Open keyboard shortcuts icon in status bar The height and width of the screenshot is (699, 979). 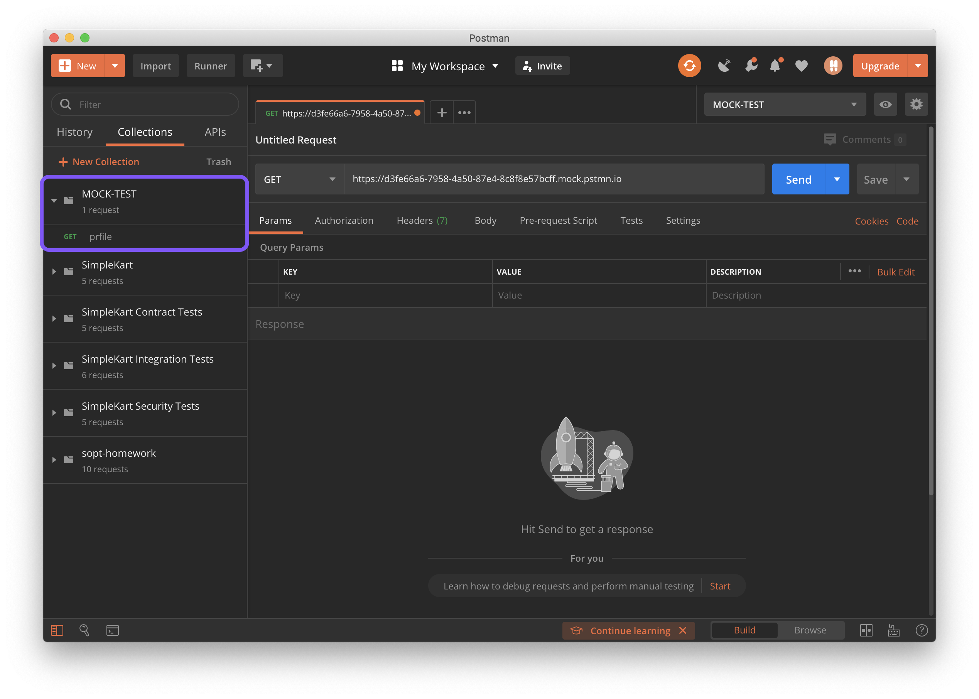coord(893,630)
